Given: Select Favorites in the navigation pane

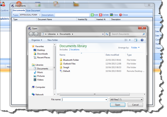Looking at the screenshot, I should click(38, 46).
